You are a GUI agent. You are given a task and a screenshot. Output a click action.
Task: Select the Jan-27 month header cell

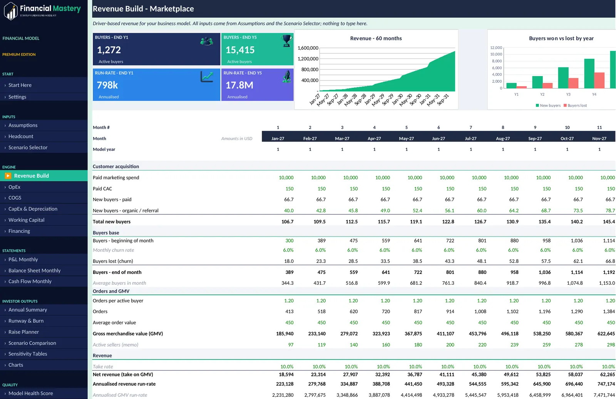pyautogui.click(x=278, y=139)
